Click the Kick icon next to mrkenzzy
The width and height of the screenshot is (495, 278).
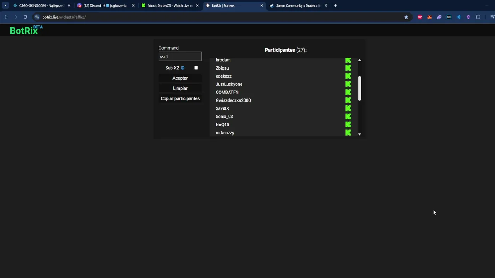pyautogui.click(x=348, y=132)
